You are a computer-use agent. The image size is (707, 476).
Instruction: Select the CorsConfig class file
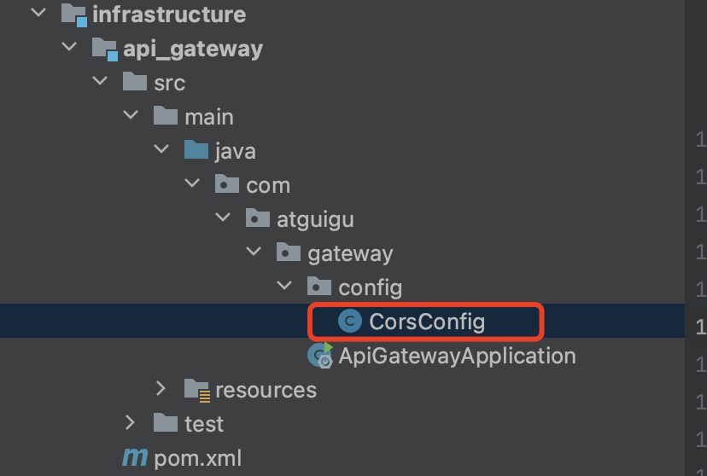pos(427,322)
